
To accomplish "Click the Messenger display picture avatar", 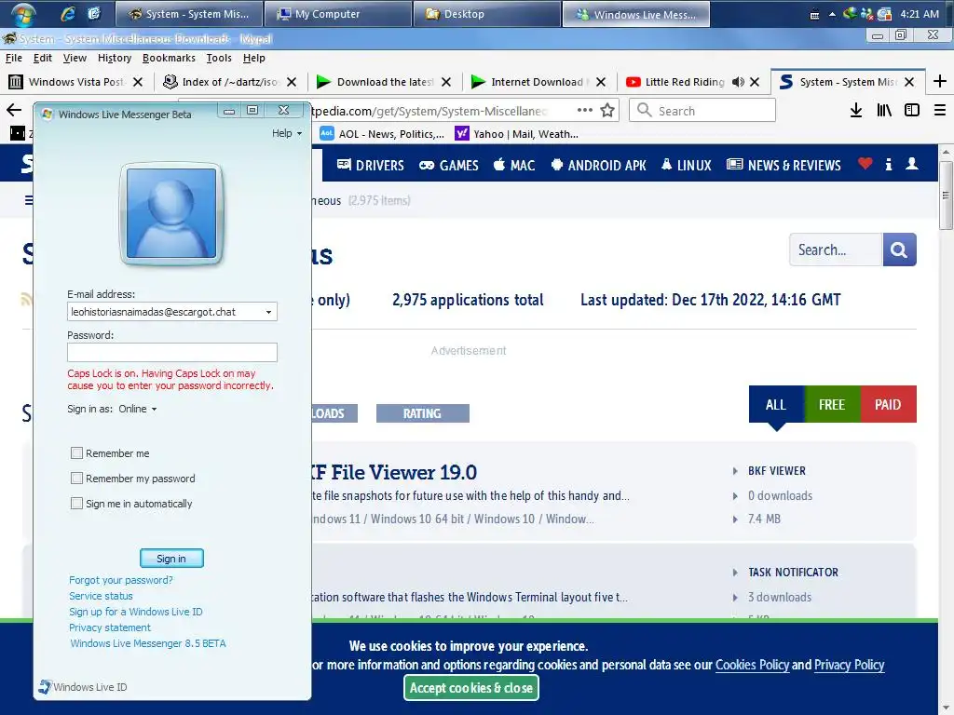I will pos(171,213).
